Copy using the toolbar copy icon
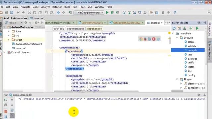 point(35,13)
